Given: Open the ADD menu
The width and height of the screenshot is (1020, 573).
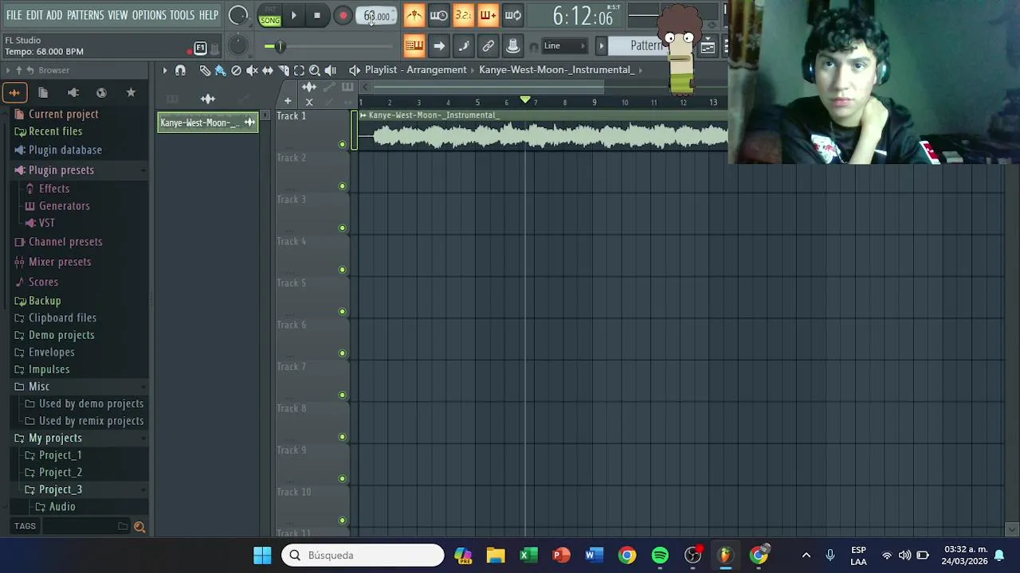Looking at the screenshot, I should [x=54, y=15].
